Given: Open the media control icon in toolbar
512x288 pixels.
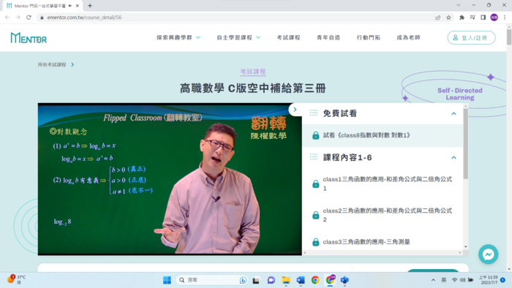Looking at the screenshot, I should 473,18.
